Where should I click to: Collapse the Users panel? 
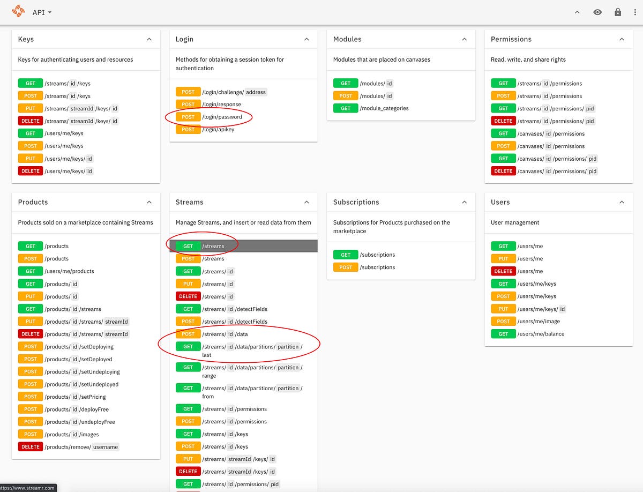click(622, 203)
